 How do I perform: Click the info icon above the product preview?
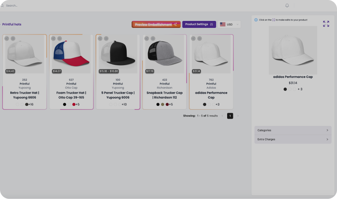[256, 20]
